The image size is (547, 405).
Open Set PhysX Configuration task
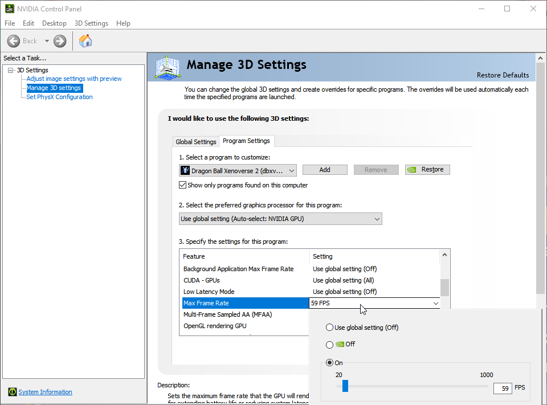coord(60,97)
